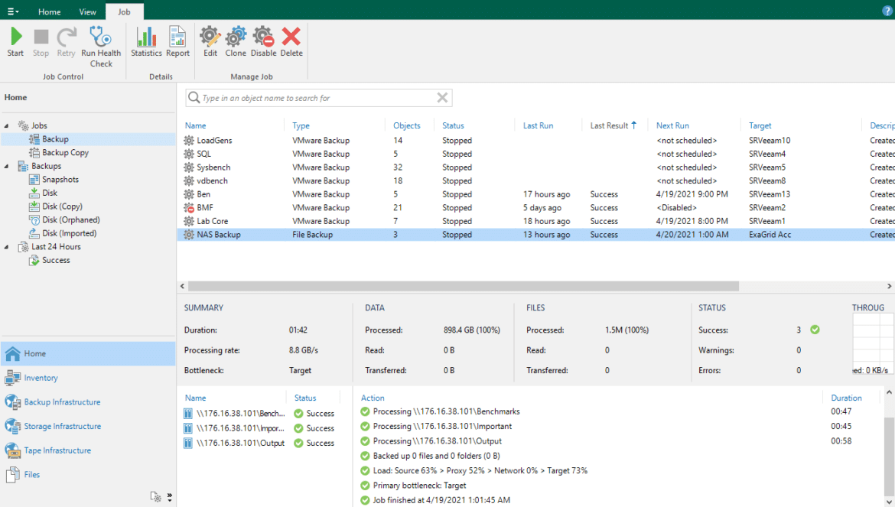Select Backup under Jobs

point(55,139)
